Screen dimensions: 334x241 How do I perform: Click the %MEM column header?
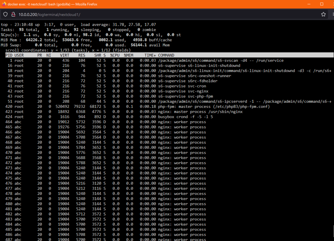point(129,55)
